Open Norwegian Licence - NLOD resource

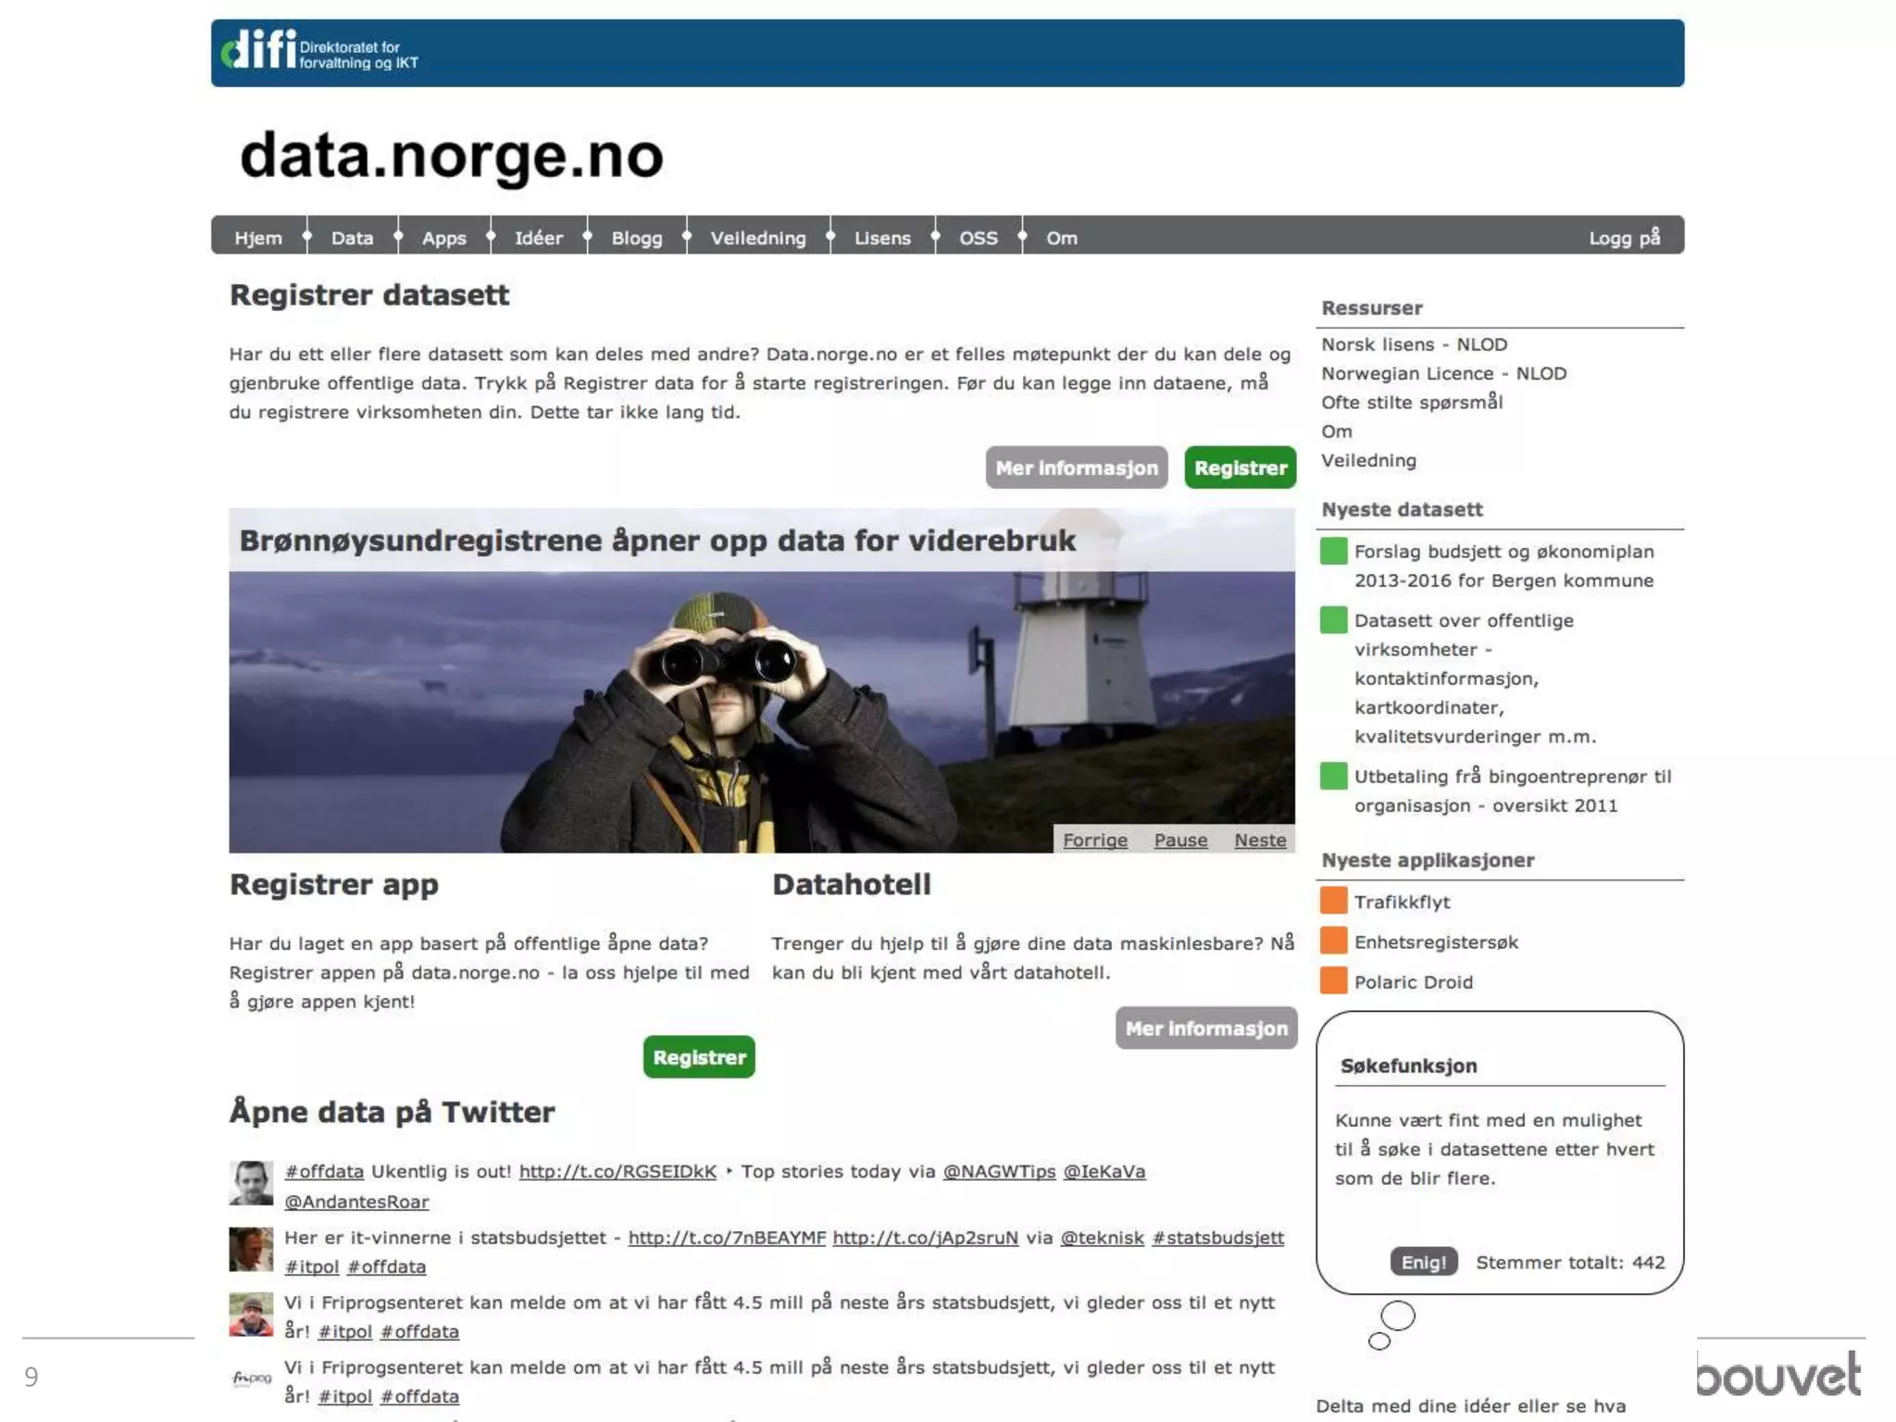[1443, 373]
